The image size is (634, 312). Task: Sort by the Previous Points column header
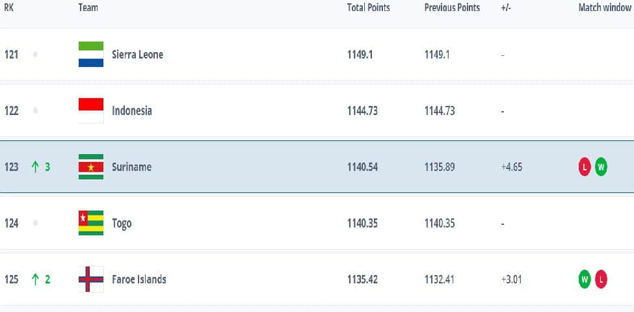pos(452,8)
